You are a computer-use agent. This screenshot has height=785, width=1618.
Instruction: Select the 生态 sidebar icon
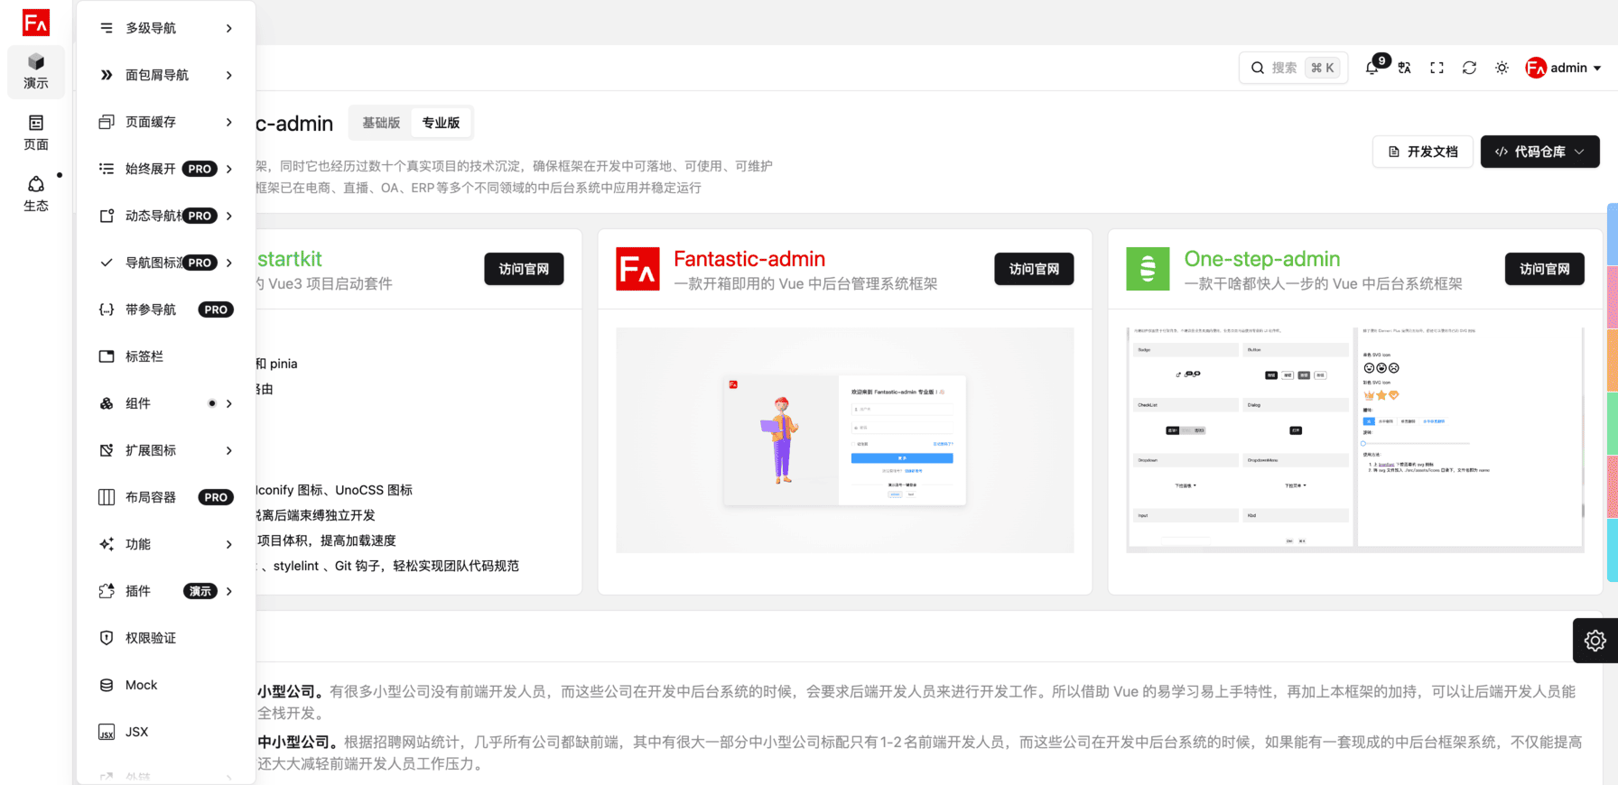[x=36, y=193]
